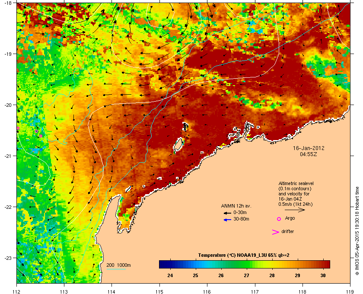
Task: Click the dark red 30 degree colorbar end
Action: pos(326,264)
